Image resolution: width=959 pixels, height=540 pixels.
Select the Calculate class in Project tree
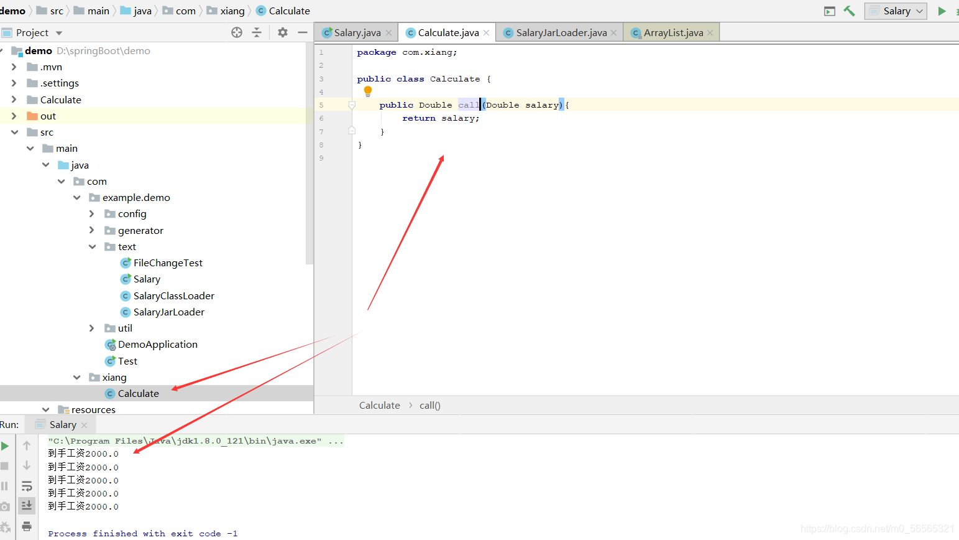[x=139, y=393]
